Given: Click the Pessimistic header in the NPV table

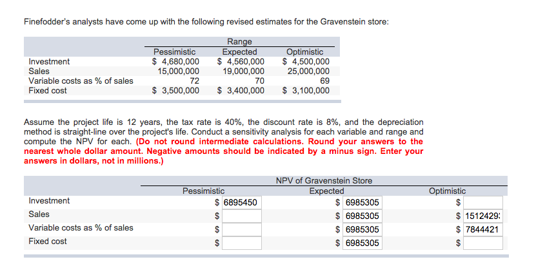Looking at the screenshot, I should tap(204, 191).
